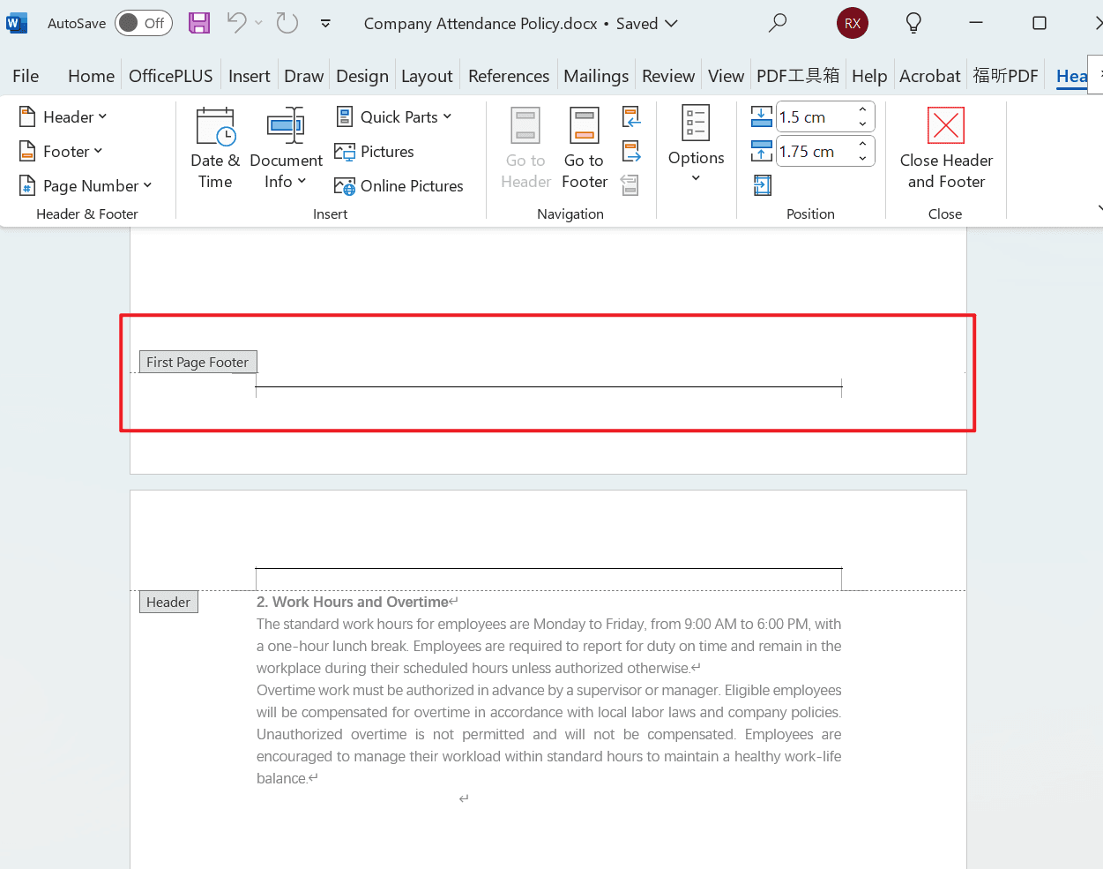Click the Header label on page two
The height and width of the screenshot is (869, 1103).
(x=168, y=602)
